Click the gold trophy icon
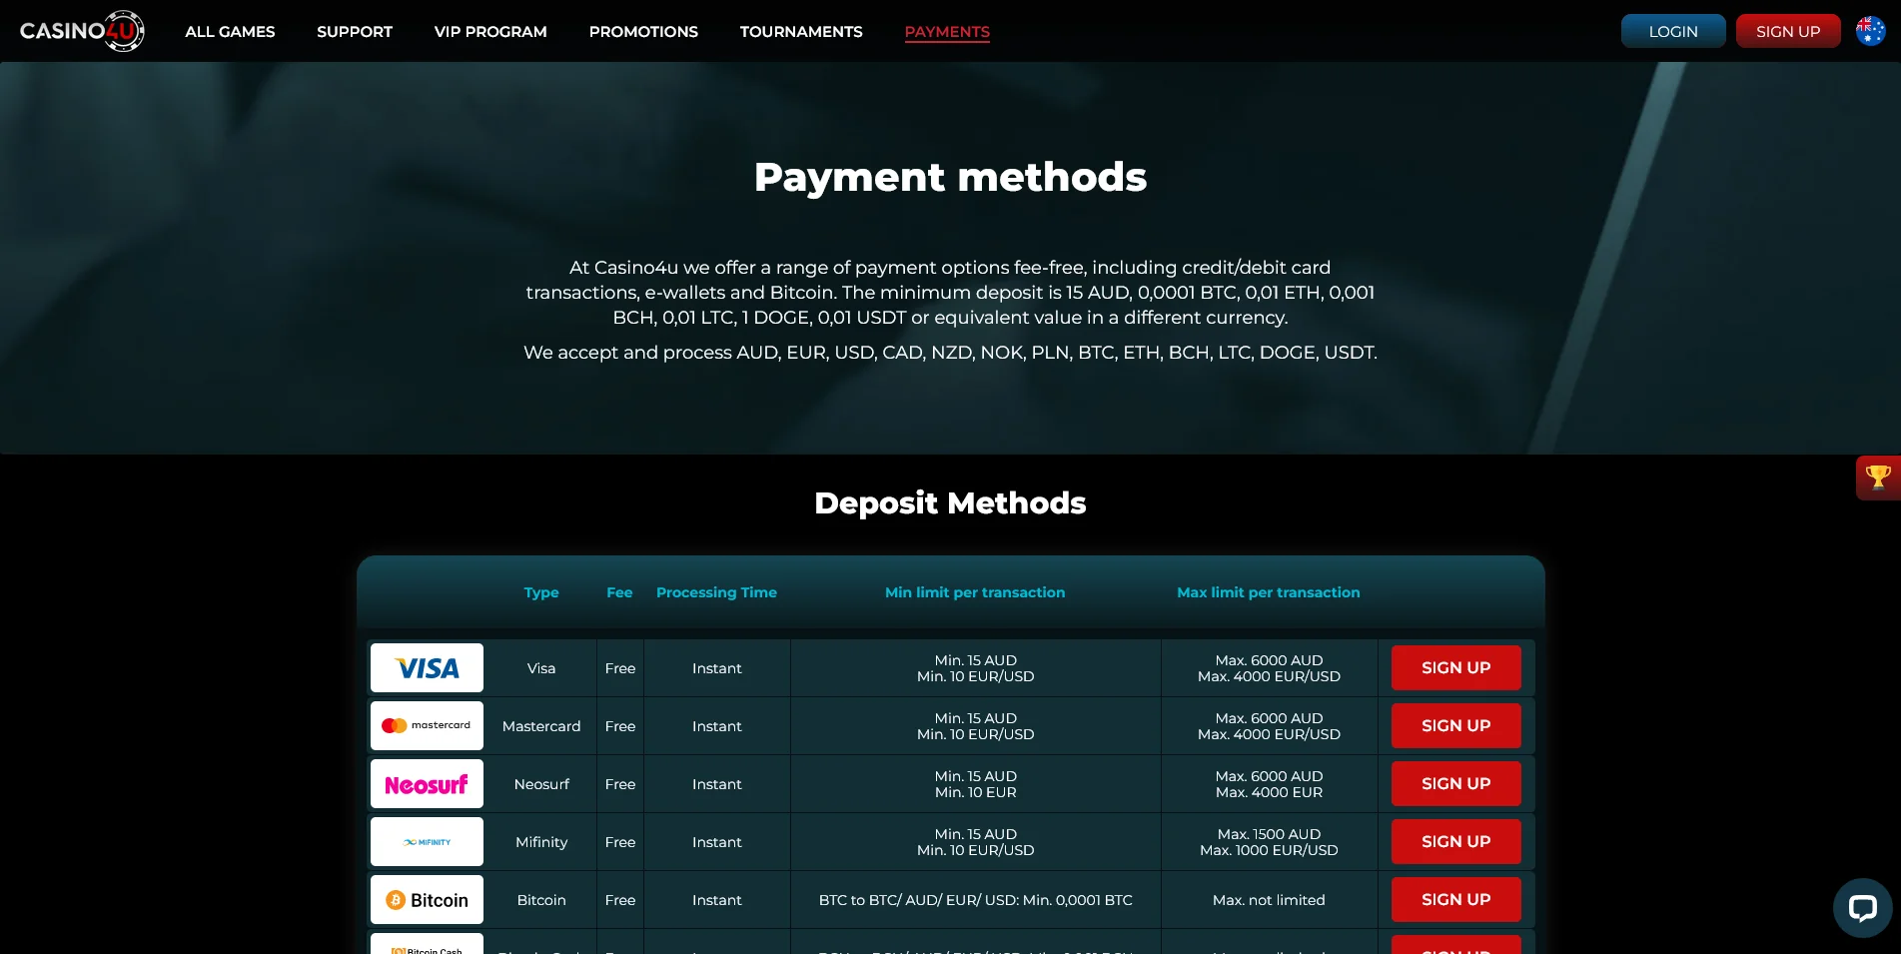 coord(1878,477)
